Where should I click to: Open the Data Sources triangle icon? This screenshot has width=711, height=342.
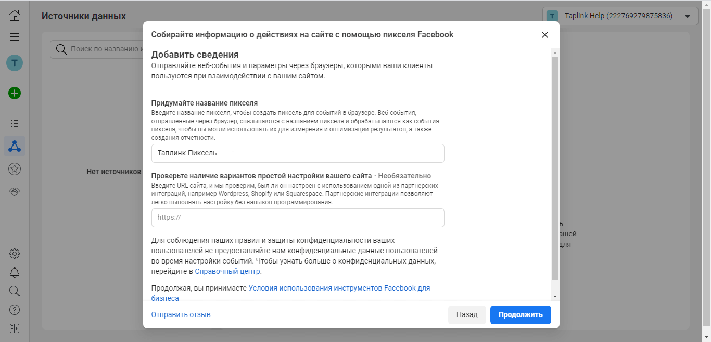pos(15,146)
